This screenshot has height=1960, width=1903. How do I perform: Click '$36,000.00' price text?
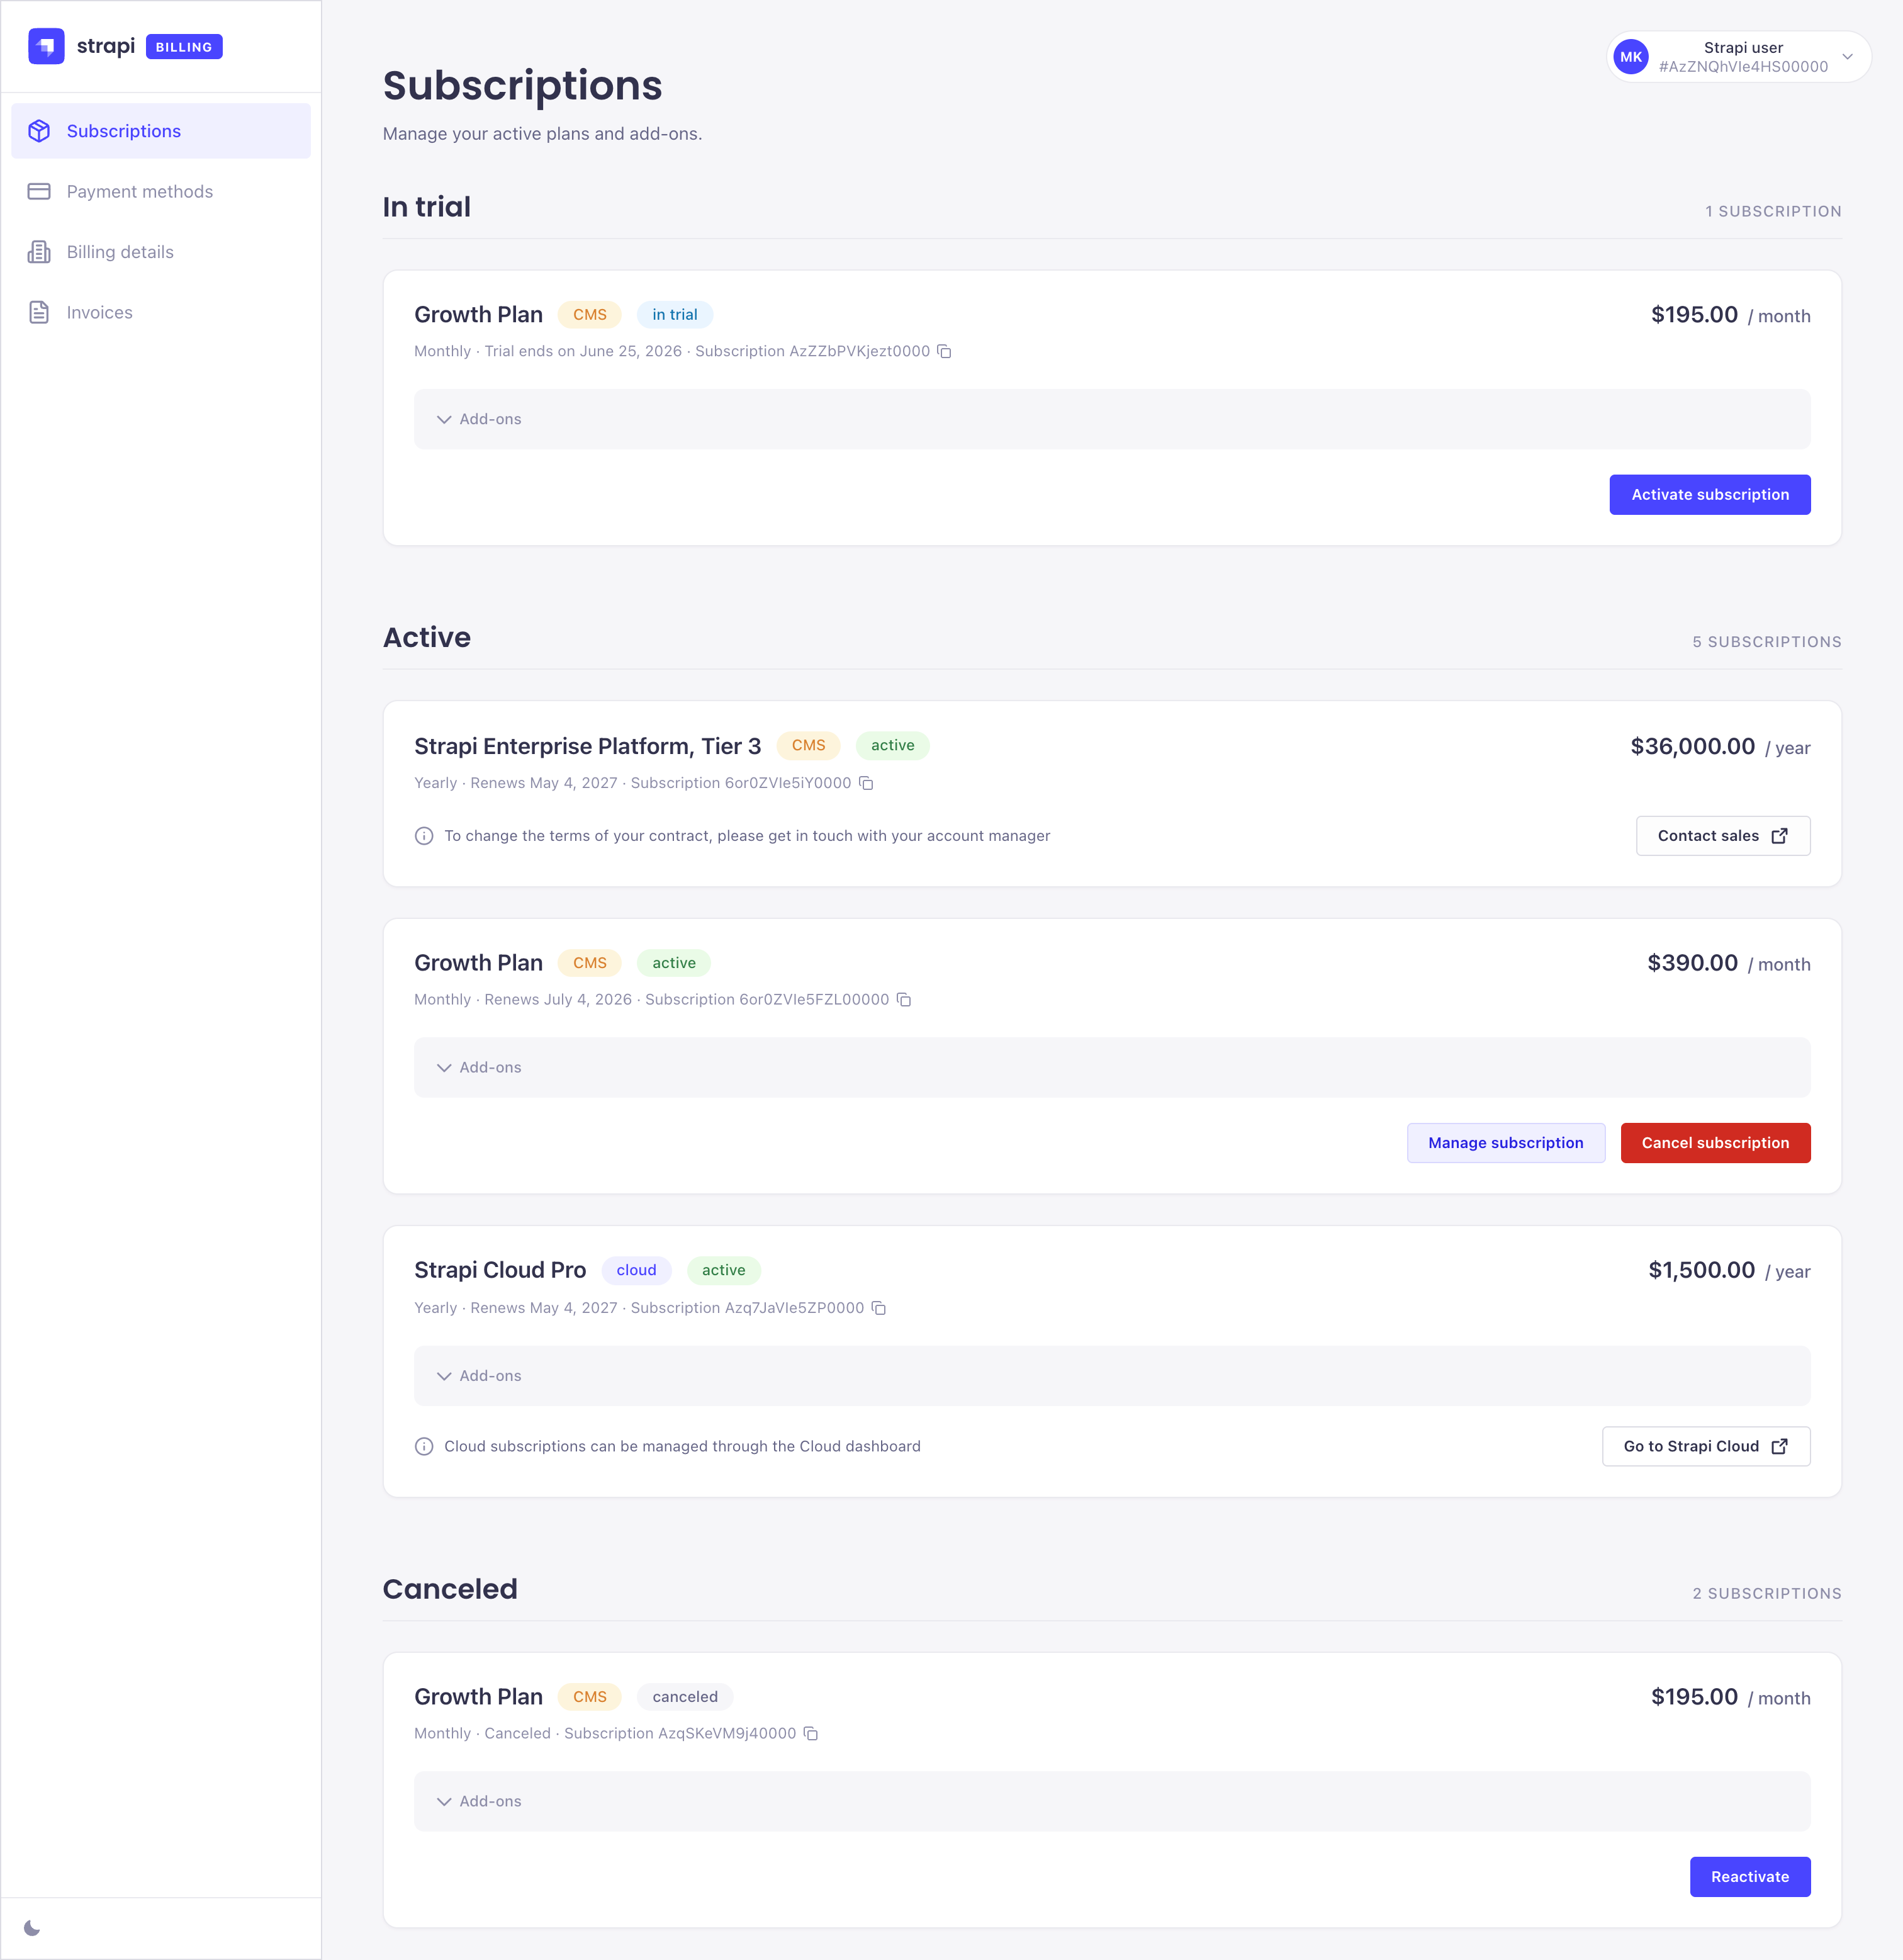pos(1692,746)
